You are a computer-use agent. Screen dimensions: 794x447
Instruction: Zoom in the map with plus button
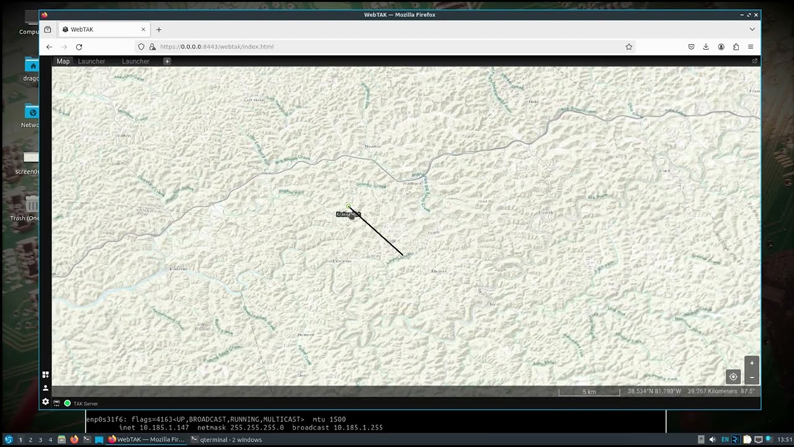pos(752,364)
